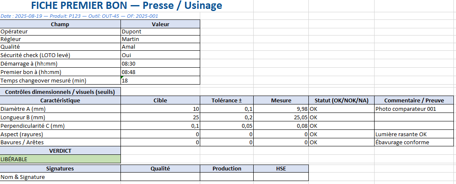This screenshot has height=184, width=456.
Task: Select the changeover time value 18
Action: pyautogui.click(x=160, y=80)
